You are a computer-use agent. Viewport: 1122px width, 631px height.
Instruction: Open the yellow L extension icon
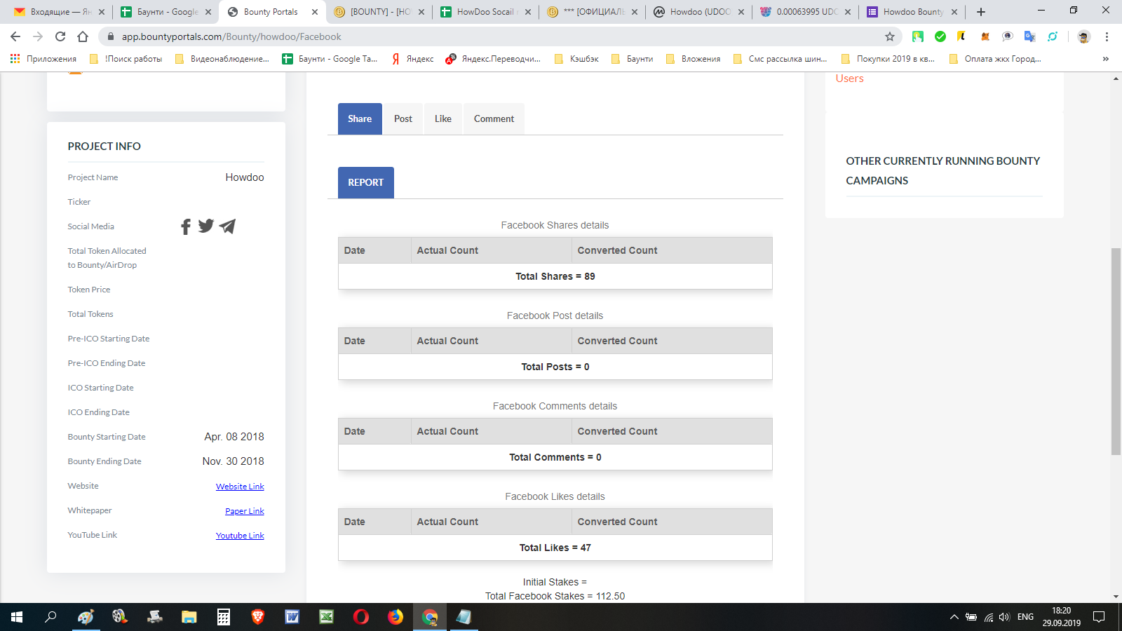(961, 36)
